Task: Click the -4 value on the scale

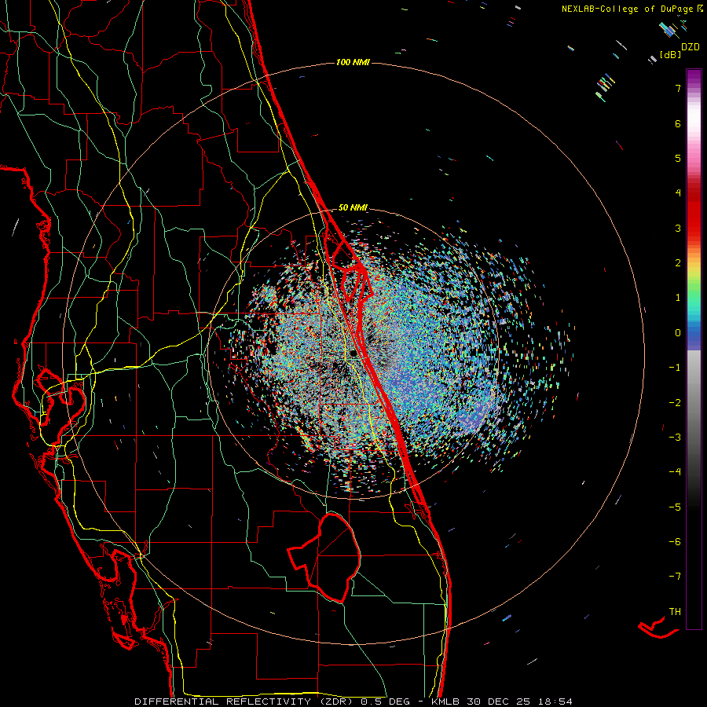Action: (x=675, y=472)
